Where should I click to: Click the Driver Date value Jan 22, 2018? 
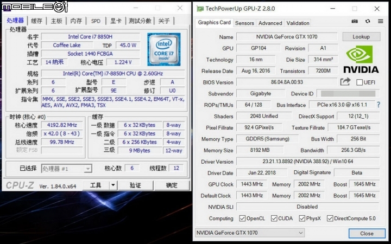point(262,172)
